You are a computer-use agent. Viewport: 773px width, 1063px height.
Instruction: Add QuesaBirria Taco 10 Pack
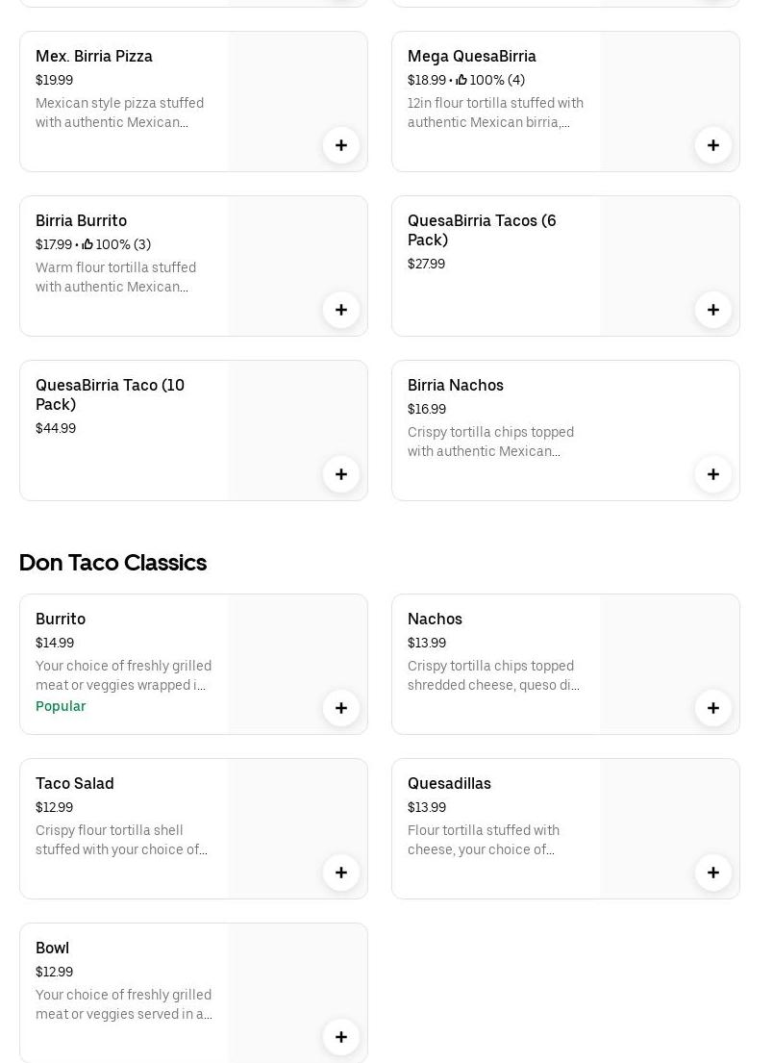tap(341, 474)
